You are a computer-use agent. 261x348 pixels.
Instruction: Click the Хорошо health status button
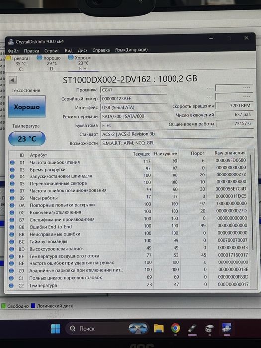click(x=27, y=107)
